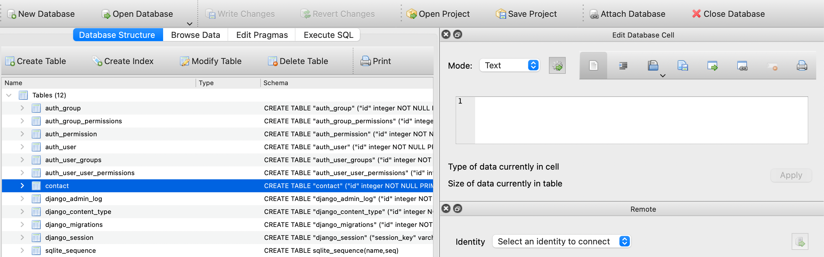Select the auth_user_groups row

(x=217, y=160)
